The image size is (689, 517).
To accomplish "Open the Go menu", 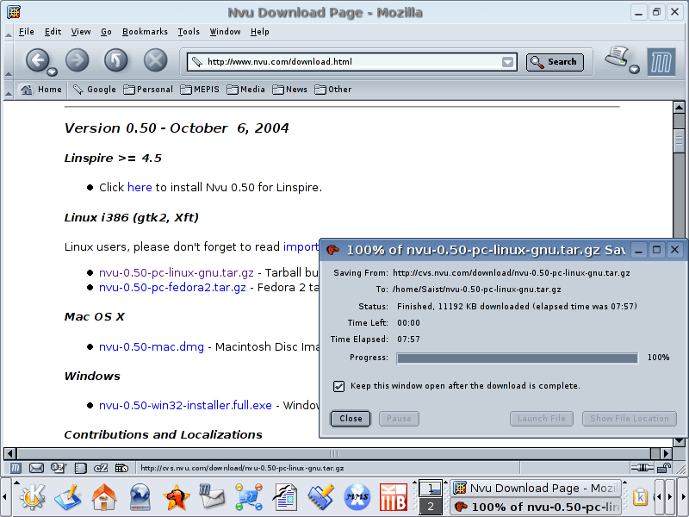I will [106, 32].
